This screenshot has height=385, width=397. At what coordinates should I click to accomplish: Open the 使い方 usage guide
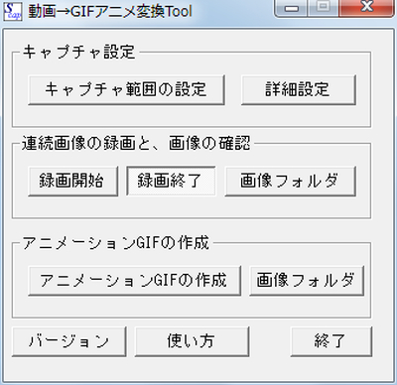(192, 341)
